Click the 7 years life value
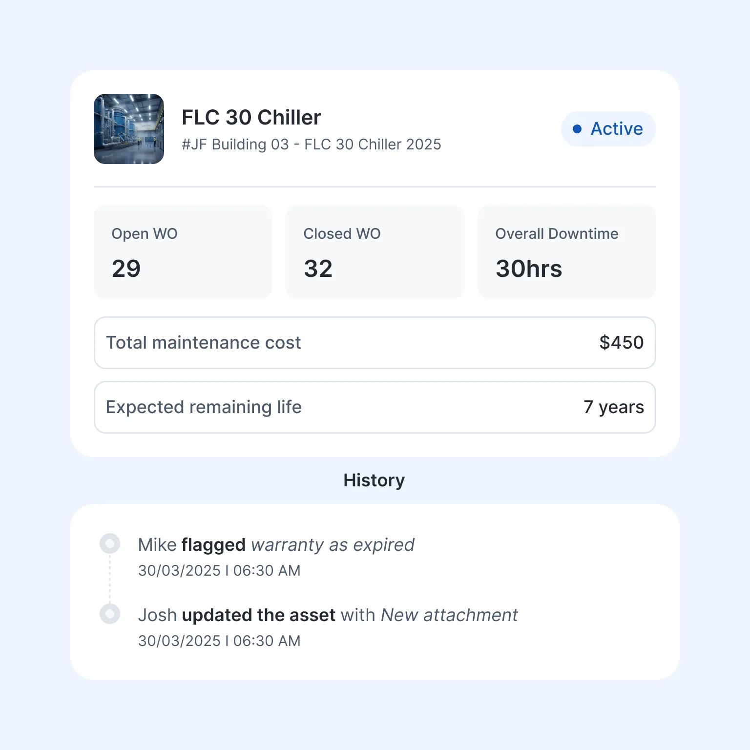 coord(614,407)
